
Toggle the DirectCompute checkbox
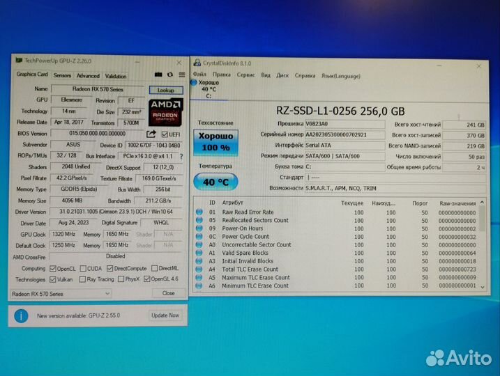[110, 269]
